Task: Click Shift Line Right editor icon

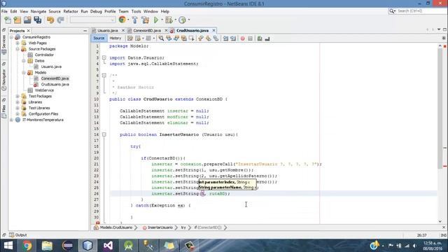Action: (x=233, y=38)
